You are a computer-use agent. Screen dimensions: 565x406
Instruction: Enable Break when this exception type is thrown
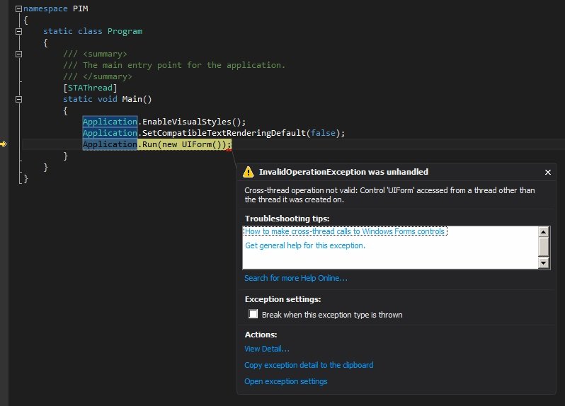pyautogui.click(x=253, y=314)
